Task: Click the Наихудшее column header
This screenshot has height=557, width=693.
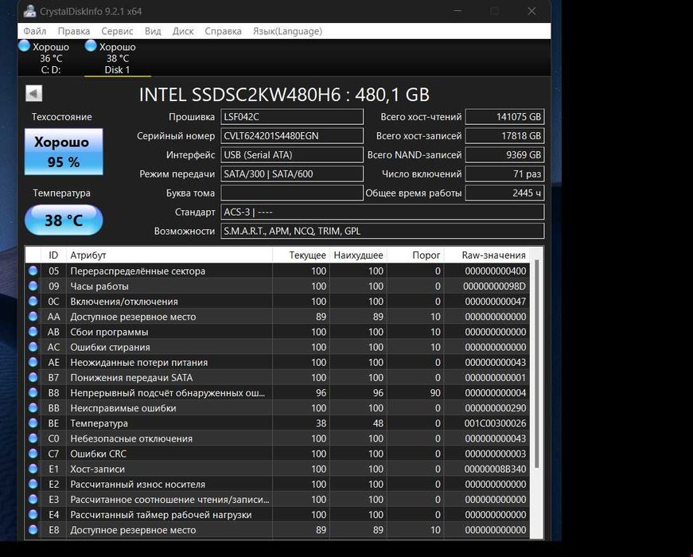Action: (x=358, y=255)
